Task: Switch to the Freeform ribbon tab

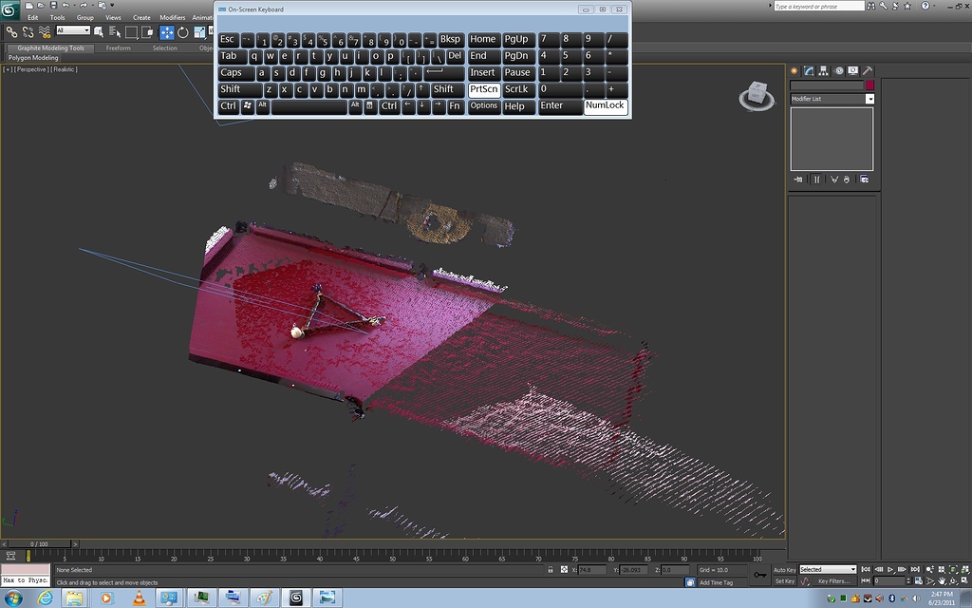Action: [119, 47]
